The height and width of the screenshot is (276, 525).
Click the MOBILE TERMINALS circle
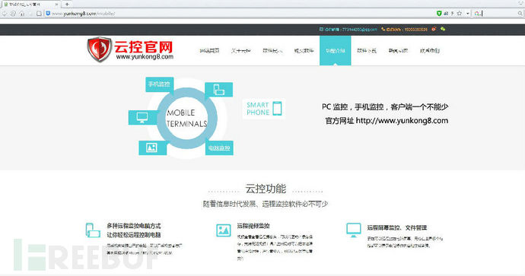[x=187, y=118]
